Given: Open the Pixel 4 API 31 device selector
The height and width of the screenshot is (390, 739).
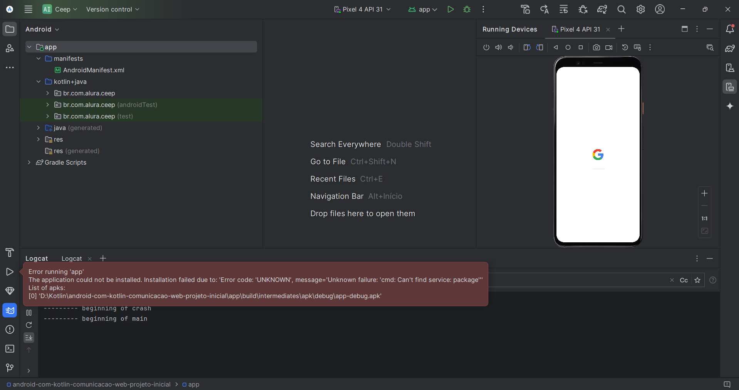Looking at the screenshot, I should 362,9.
